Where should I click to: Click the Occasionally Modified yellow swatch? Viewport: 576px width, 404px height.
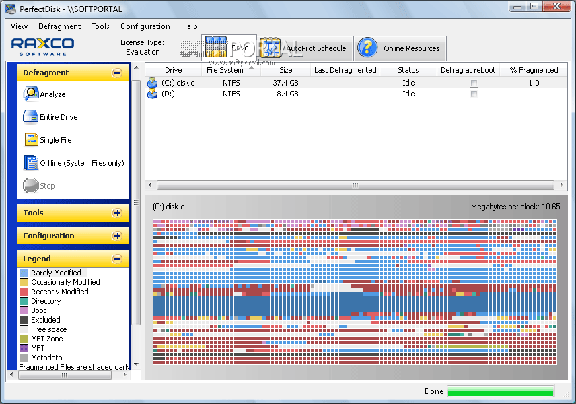pos(24,282)
